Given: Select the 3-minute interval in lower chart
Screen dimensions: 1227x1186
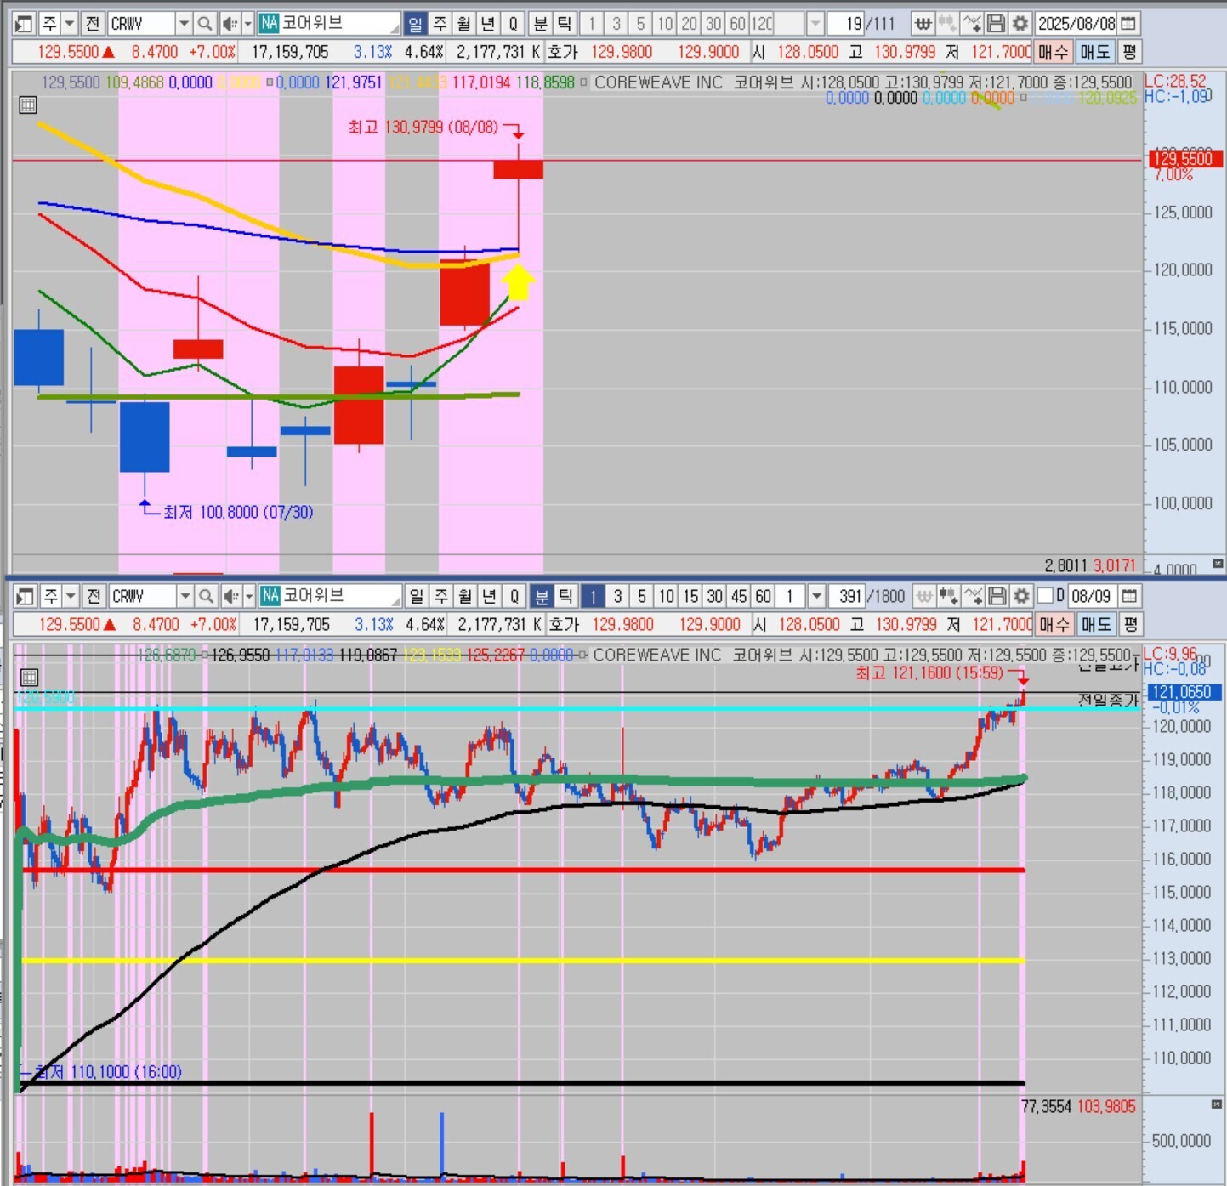Looking at the screenshot, I should click(617, 596).
